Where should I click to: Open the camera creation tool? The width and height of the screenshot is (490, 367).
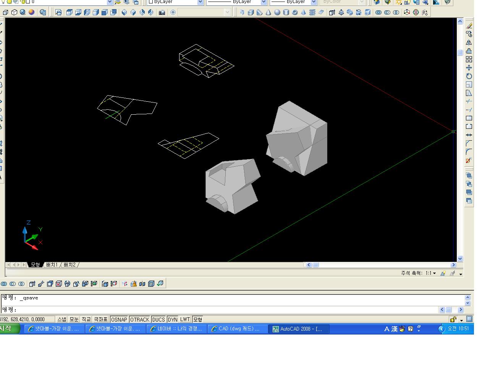click(162, 12)
